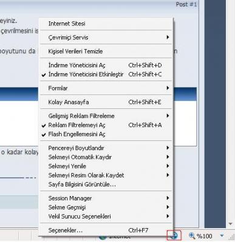
Task: Open Seçenekler settings entry
Action: click(x=106, y=231)
